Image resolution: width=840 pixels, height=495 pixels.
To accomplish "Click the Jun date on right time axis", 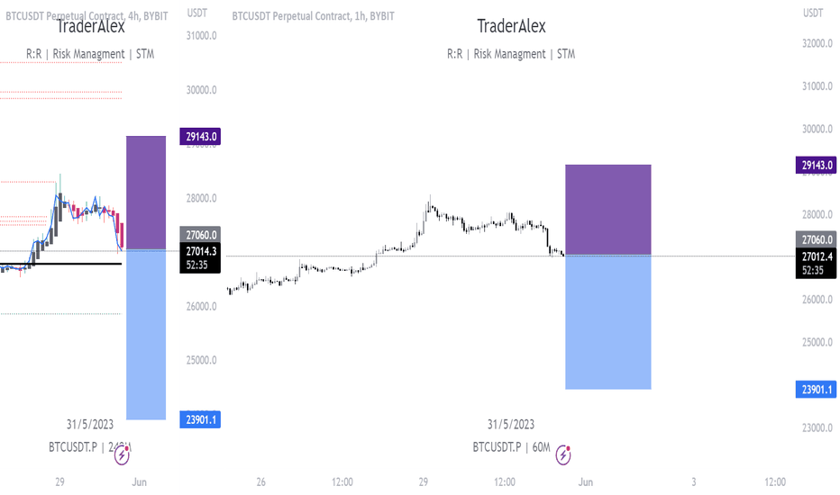I will click(x=586, y=481).
